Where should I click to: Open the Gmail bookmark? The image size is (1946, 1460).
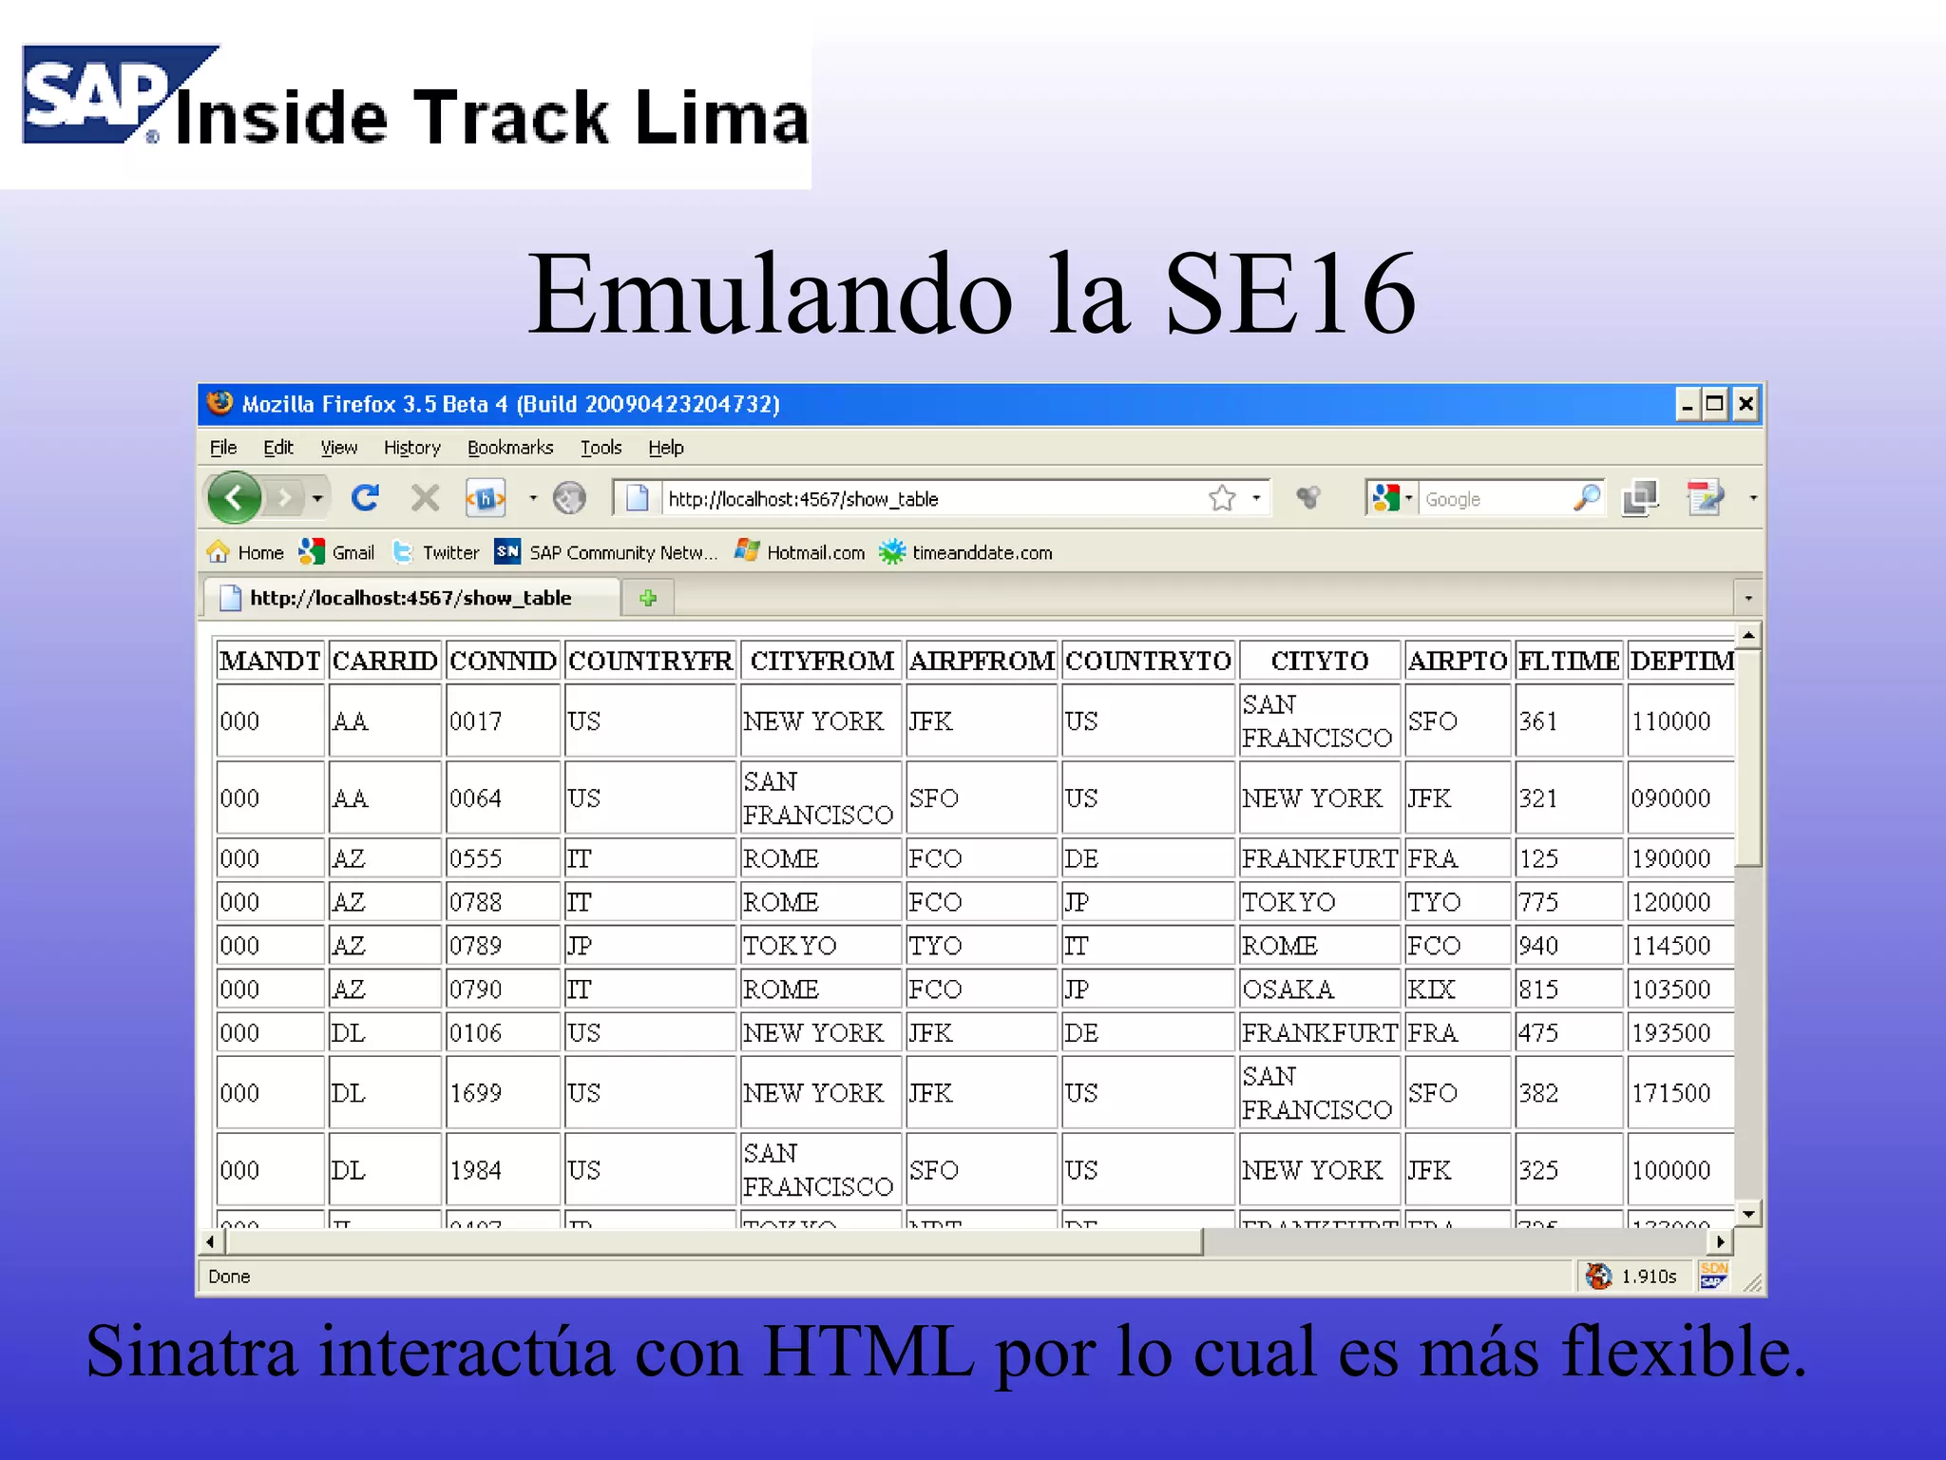(336, 552)
